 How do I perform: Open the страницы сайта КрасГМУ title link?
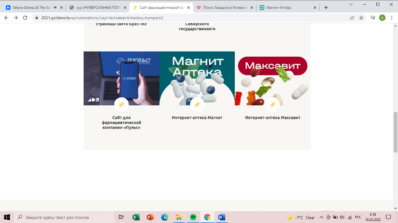pos(121,24)
